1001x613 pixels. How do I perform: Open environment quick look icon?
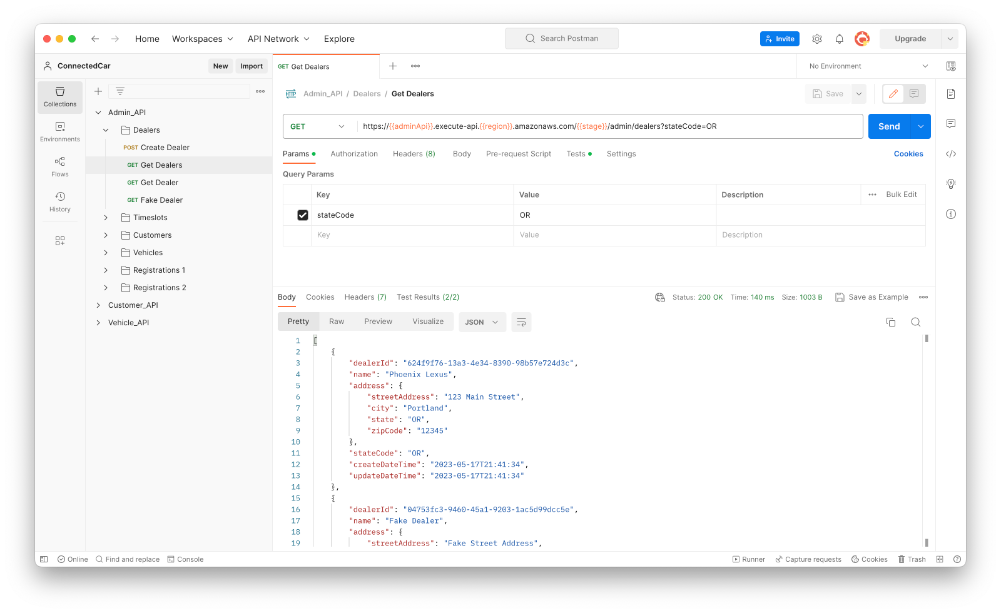pyautogui.click(x=951, y=66)
